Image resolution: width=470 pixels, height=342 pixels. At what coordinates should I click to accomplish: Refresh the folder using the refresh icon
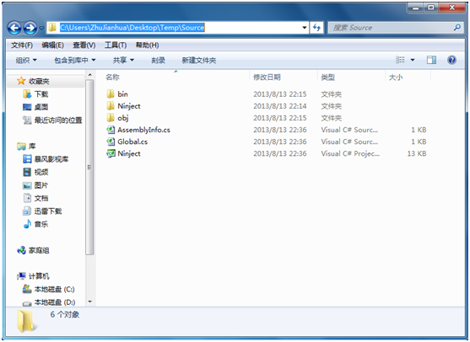(x=316, y=28)
